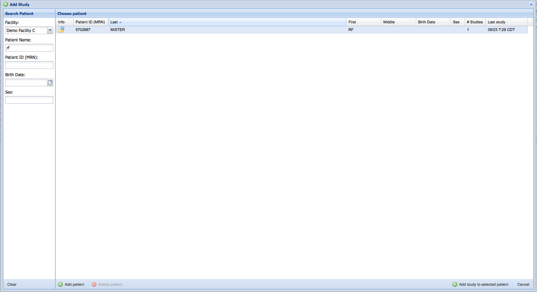Cancel the Add Study dialog
This screenshot has height=292, width=537.
tap(523, 284)
